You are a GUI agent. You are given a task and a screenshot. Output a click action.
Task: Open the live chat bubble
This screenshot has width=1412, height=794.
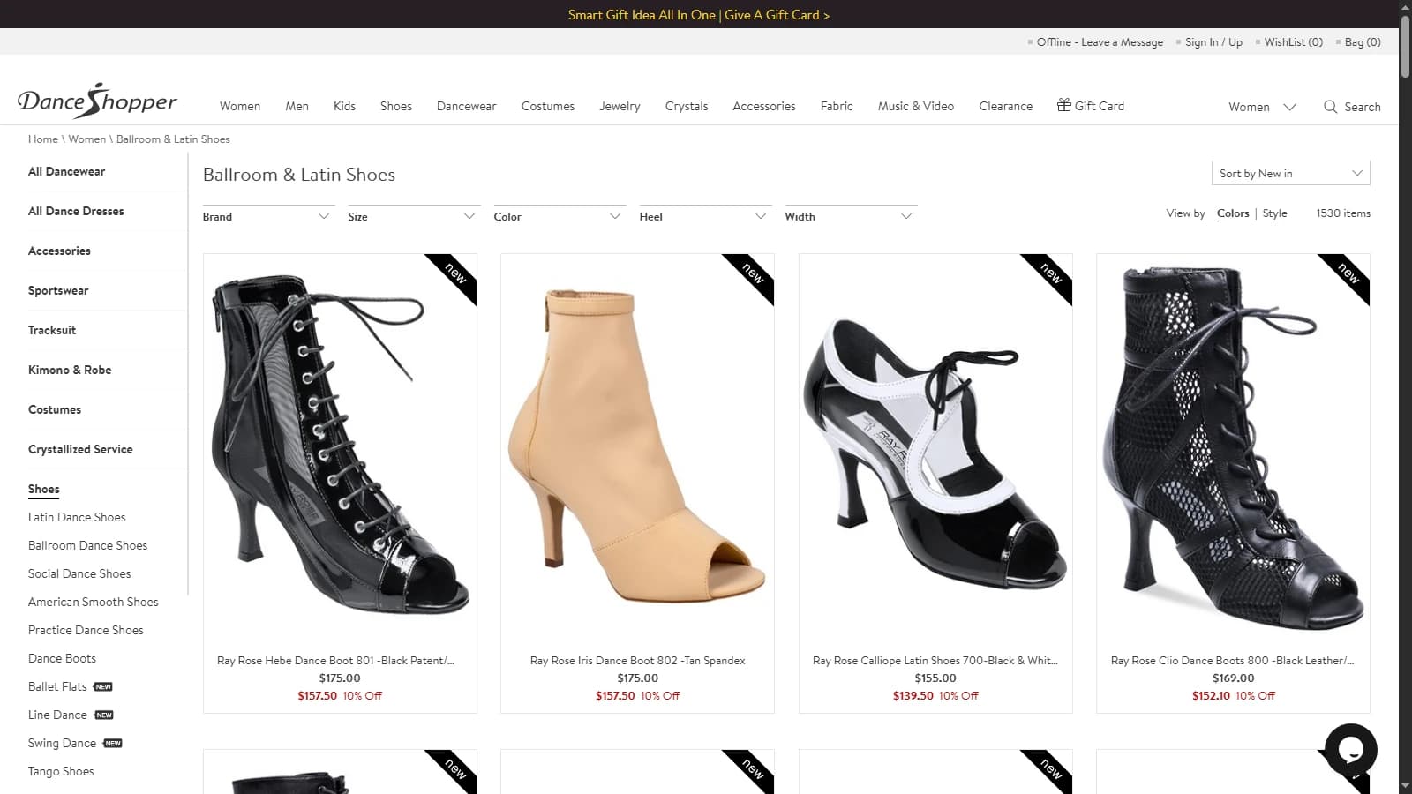click(1350, 750)
